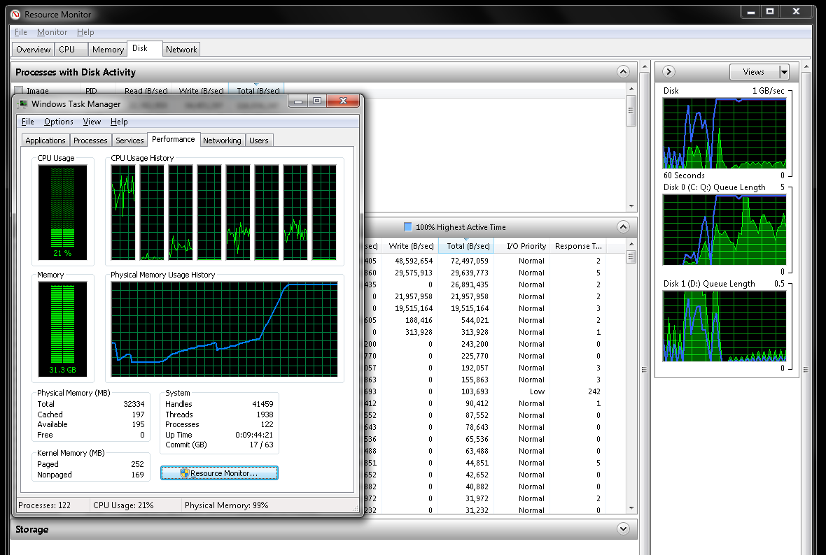Sort disk activity by Total (B/sec) column
826x555 pixels.
coord(468,246)
